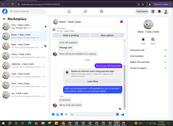This screenshot has width=173, height=126.
Task: Open the Groups icon in top navigation
Action: (x=101, y=11)
